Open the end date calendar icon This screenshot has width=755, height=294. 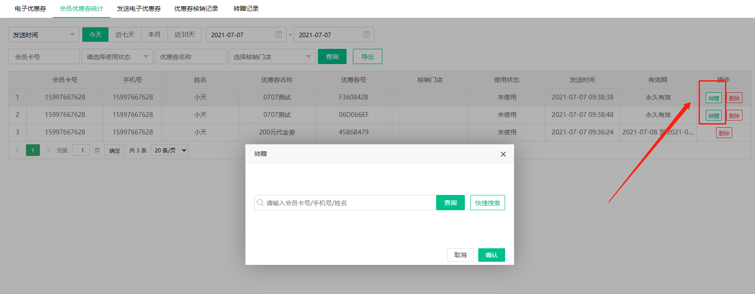(366, 35)
